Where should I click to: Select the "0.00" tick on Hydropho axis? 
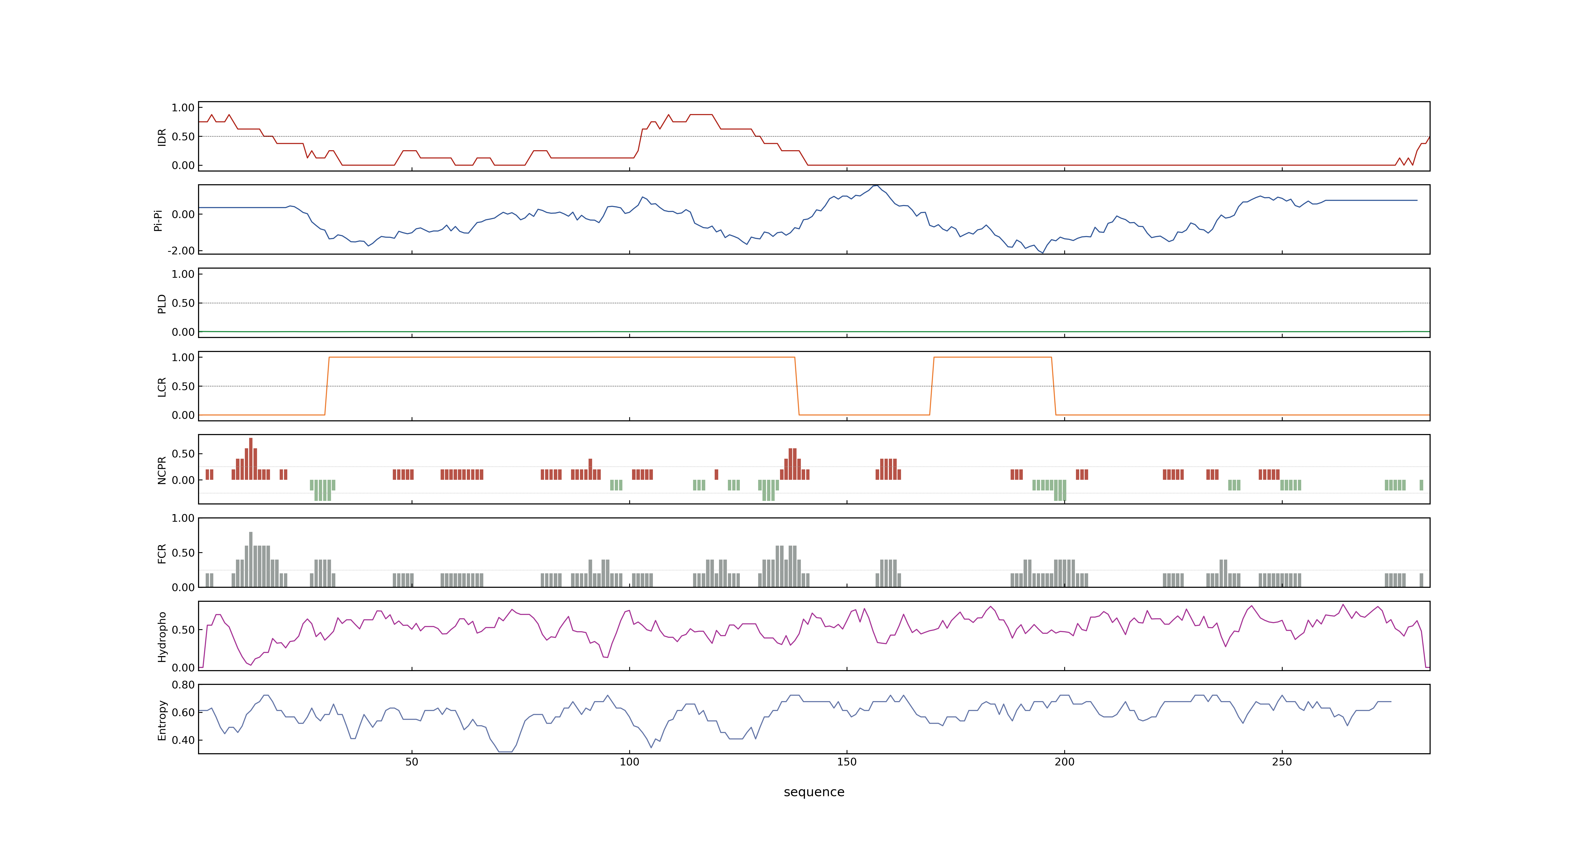[x=183, y=668]
